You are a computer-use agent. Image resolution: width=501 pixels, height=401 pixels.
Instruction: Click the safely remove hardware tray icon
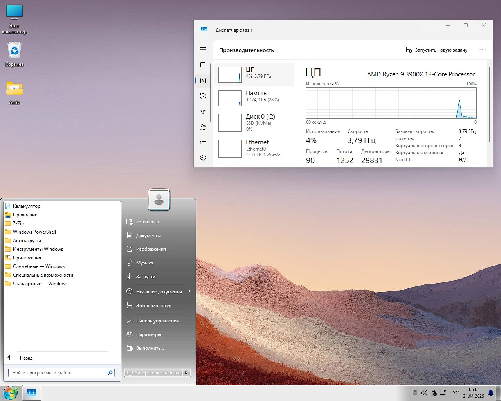coord(434,393)
